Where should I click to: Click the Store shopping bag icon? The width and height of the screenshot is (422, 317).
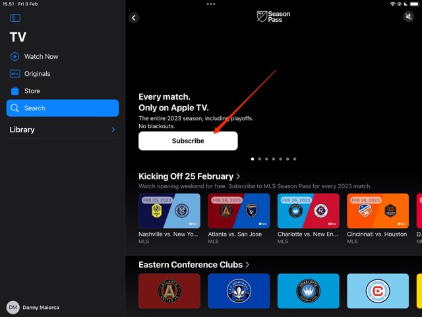pyautogui.click(x=15, y=91)
